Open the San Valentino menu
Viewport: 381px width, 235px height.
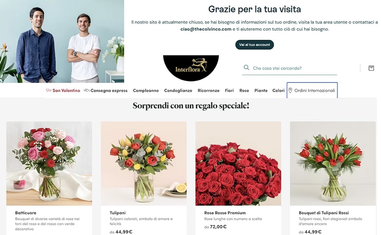point(66,91)
